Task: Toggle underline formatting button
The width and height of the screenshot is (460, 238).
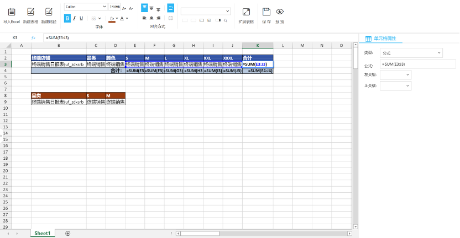Action: pos(82,18)
